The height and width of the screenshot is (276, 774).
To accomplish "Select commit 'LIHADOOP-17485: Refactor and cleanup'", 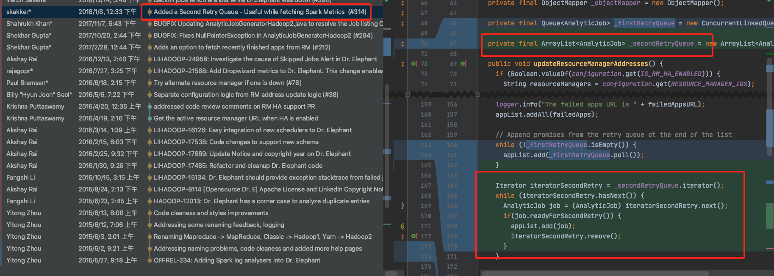I will 238,166.
